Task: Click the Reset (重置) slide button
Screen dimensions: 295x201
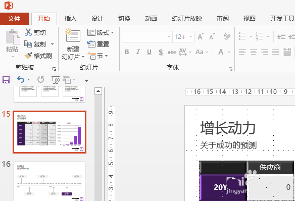Action: pyautogui.click(x=98, y=44)
